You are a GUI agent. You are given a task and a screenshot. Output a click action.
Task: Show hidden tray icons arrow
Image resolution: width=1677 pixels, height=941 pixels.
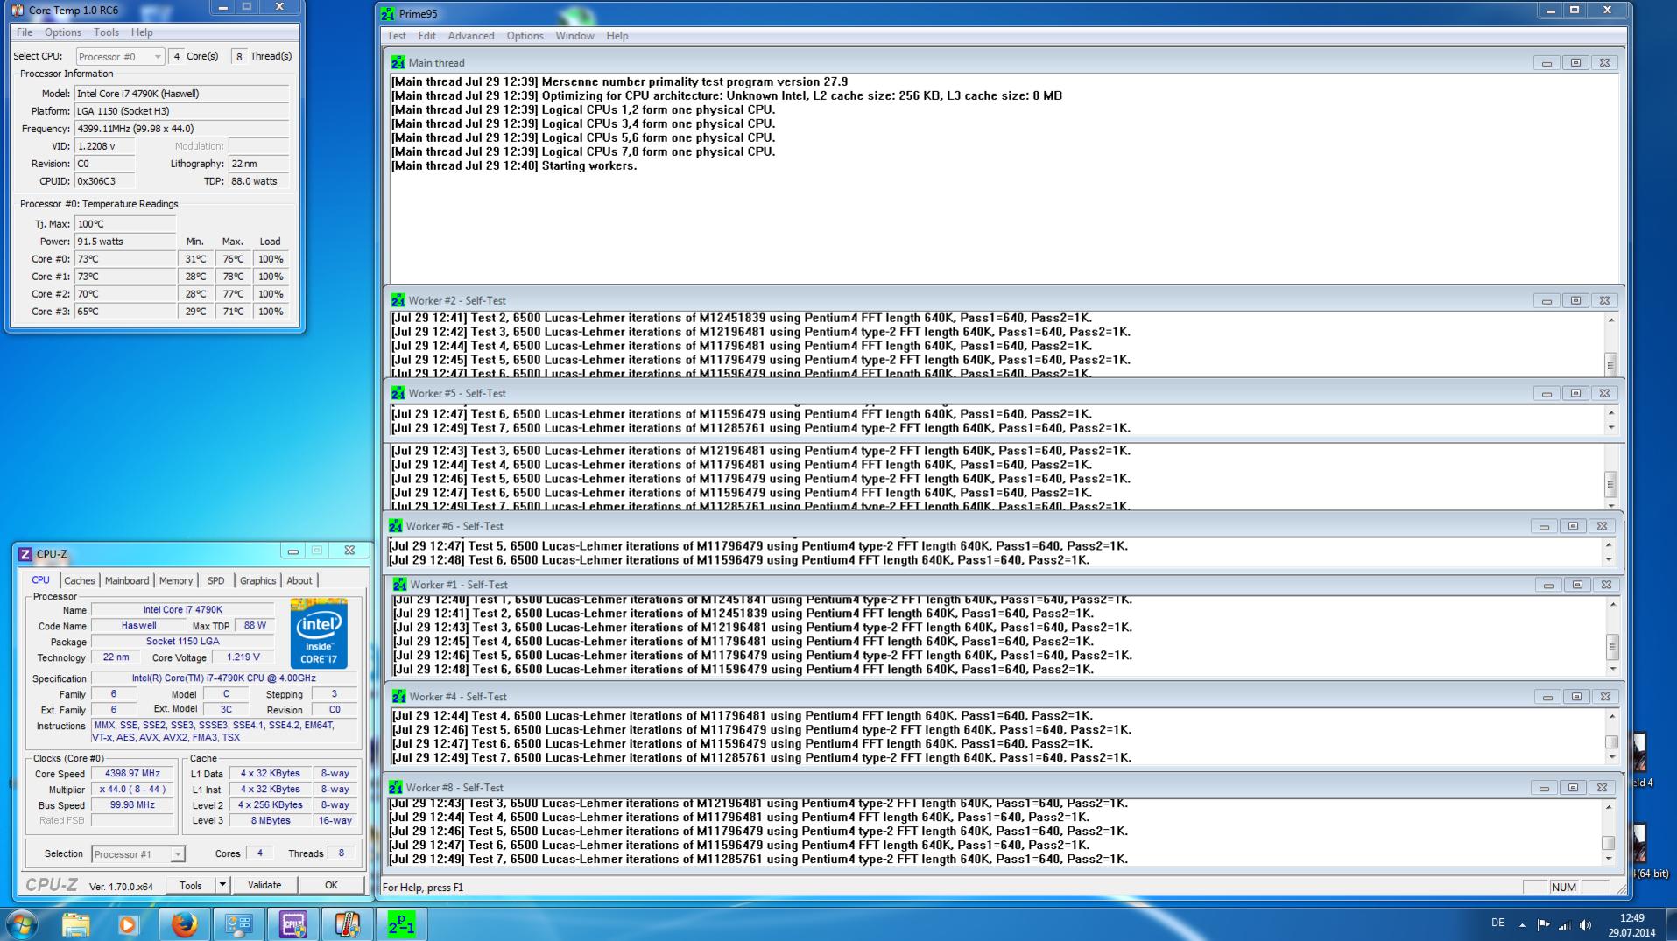tap(1522, 925)
